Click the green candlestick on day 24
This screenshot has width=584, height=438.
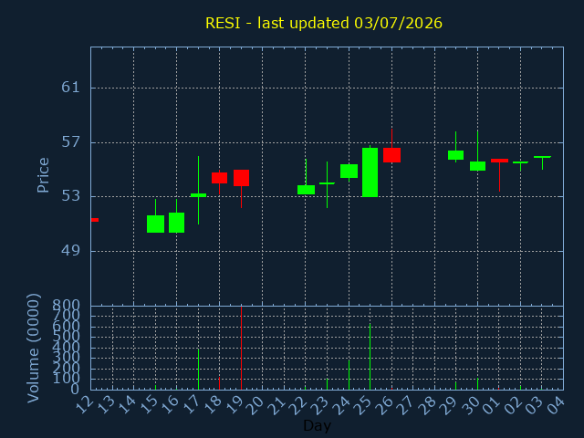click(349, 171)
